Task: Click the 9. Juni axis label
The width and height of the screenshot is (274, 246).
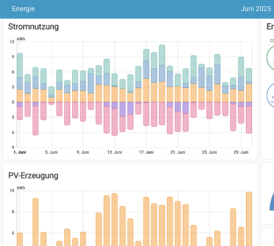Action: [x=83, y=152]
